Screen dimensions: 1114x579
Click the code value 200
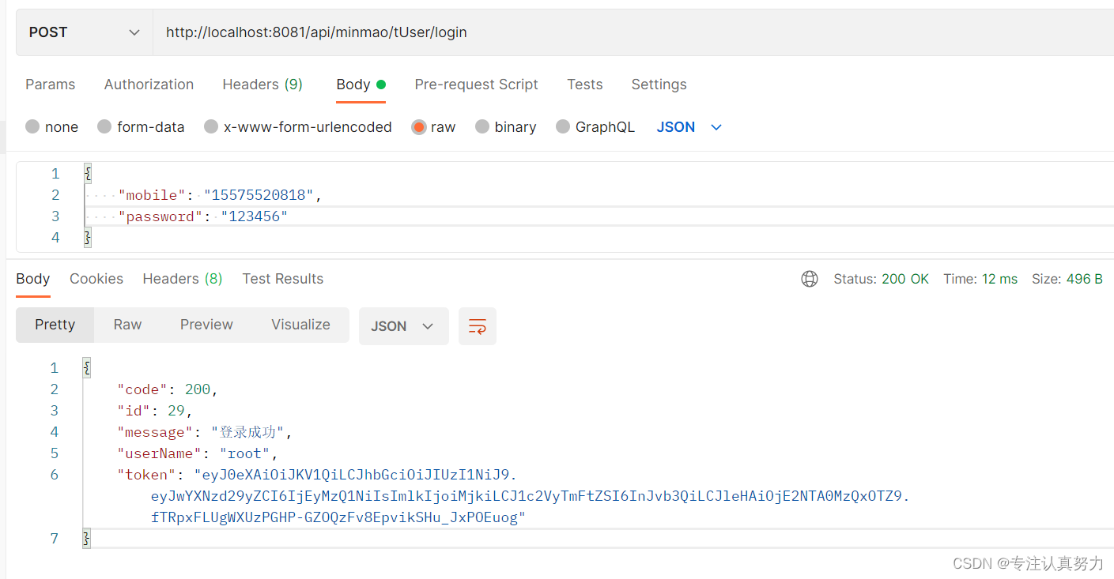point(197,389)
